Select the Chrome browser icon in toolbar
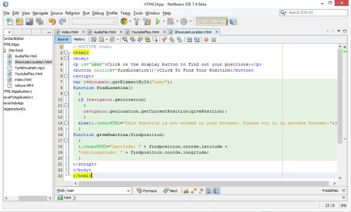This screenshot has height=212, width=351. pos(124,22)
